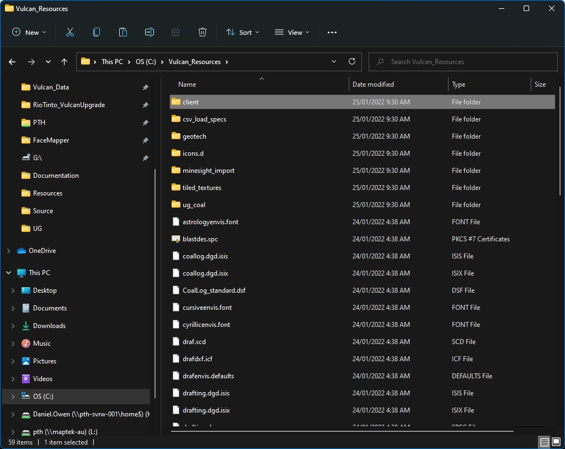Screen dimensions: 565x449
Task: Unpin the Vulcan_Data quick access pin
Action: 145,87
